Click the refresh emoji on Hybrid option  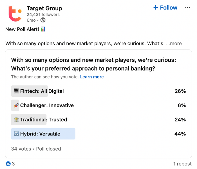pyautogui.click(x=16, y=134)
